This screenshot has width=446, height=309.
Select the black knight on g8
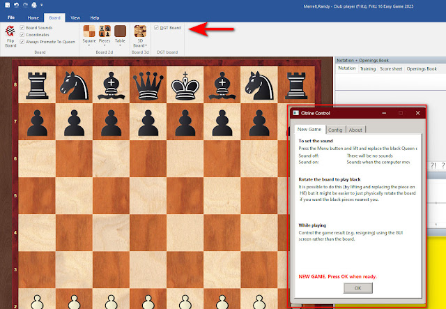pos(259,85)
